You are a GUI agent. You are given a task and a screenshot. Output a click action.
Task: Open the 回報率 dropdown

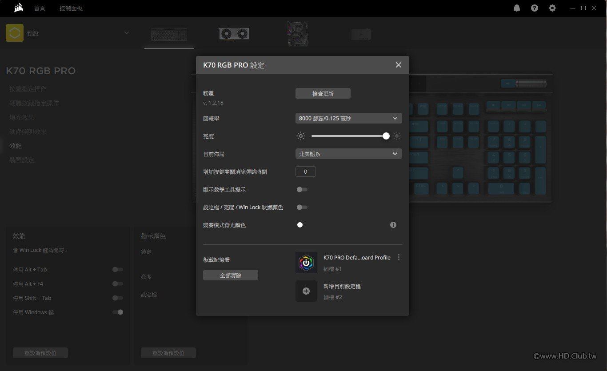point(349,118)
